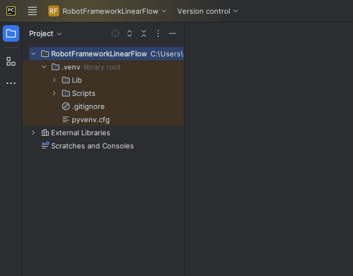Open the hamburger main menu
Viewport: 353px width, 276px height.
pos(32,11)
